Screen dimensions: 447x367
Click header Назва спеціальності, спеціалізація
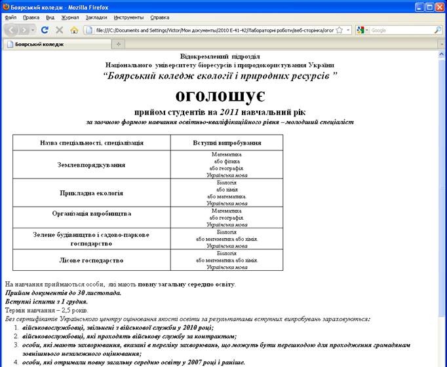click(92, 143)
